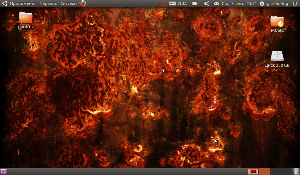Screen dimensions: 300x175
Task: Switch to the highlighted first workspace
Action: [x=253, y=171]
